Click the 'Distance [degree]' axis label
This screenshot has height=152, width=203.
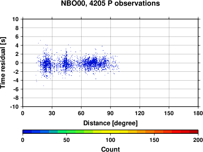click(110, 123)
